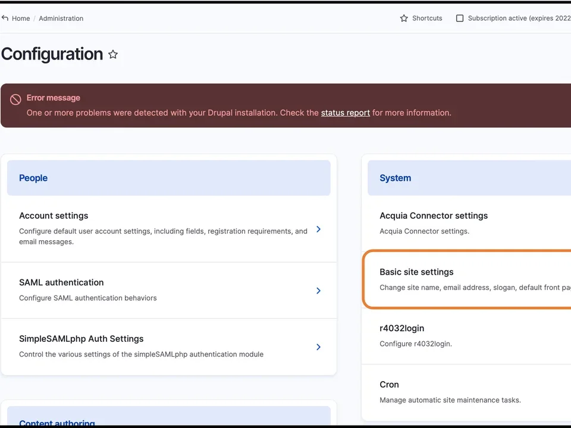Open Basic site settings

coord(416,272)
